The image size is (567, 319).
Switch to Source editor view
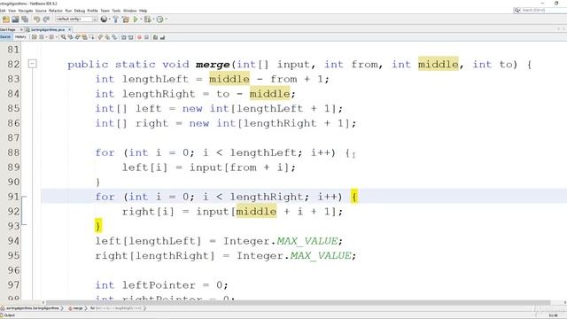point(5,37)
